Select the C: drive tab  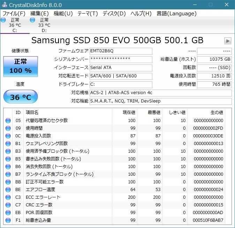point(15,25)
